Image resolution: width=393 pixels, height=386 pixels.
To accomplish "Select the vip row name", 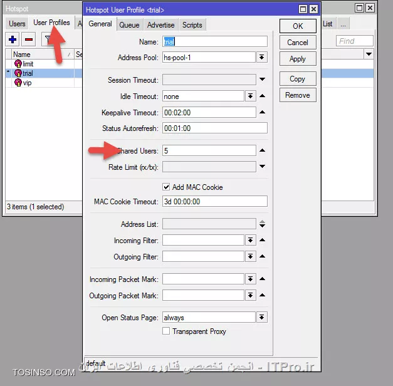I will pyautogui.click(x=28, y=83).
